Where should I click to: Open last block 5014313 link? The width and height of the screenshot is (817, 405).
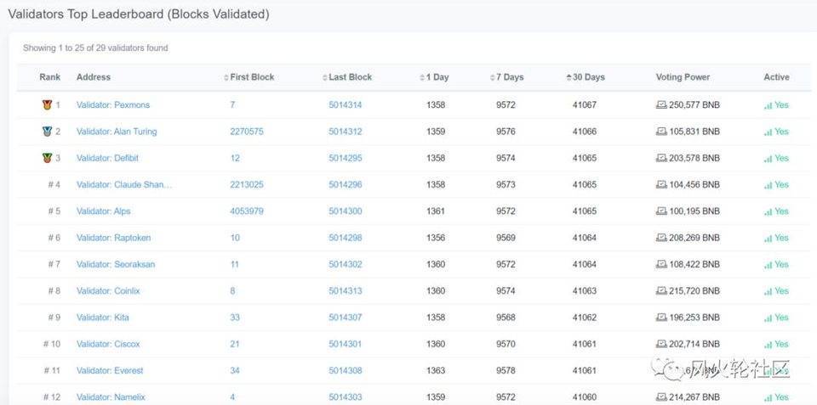click(345, 291)
